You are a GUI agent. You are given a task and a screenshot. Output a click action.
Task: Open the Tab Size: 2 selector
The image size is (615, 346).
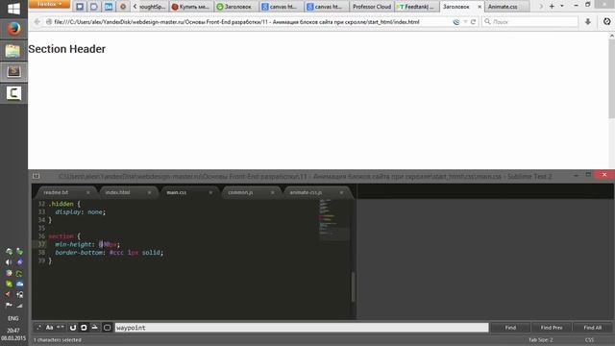540,339
